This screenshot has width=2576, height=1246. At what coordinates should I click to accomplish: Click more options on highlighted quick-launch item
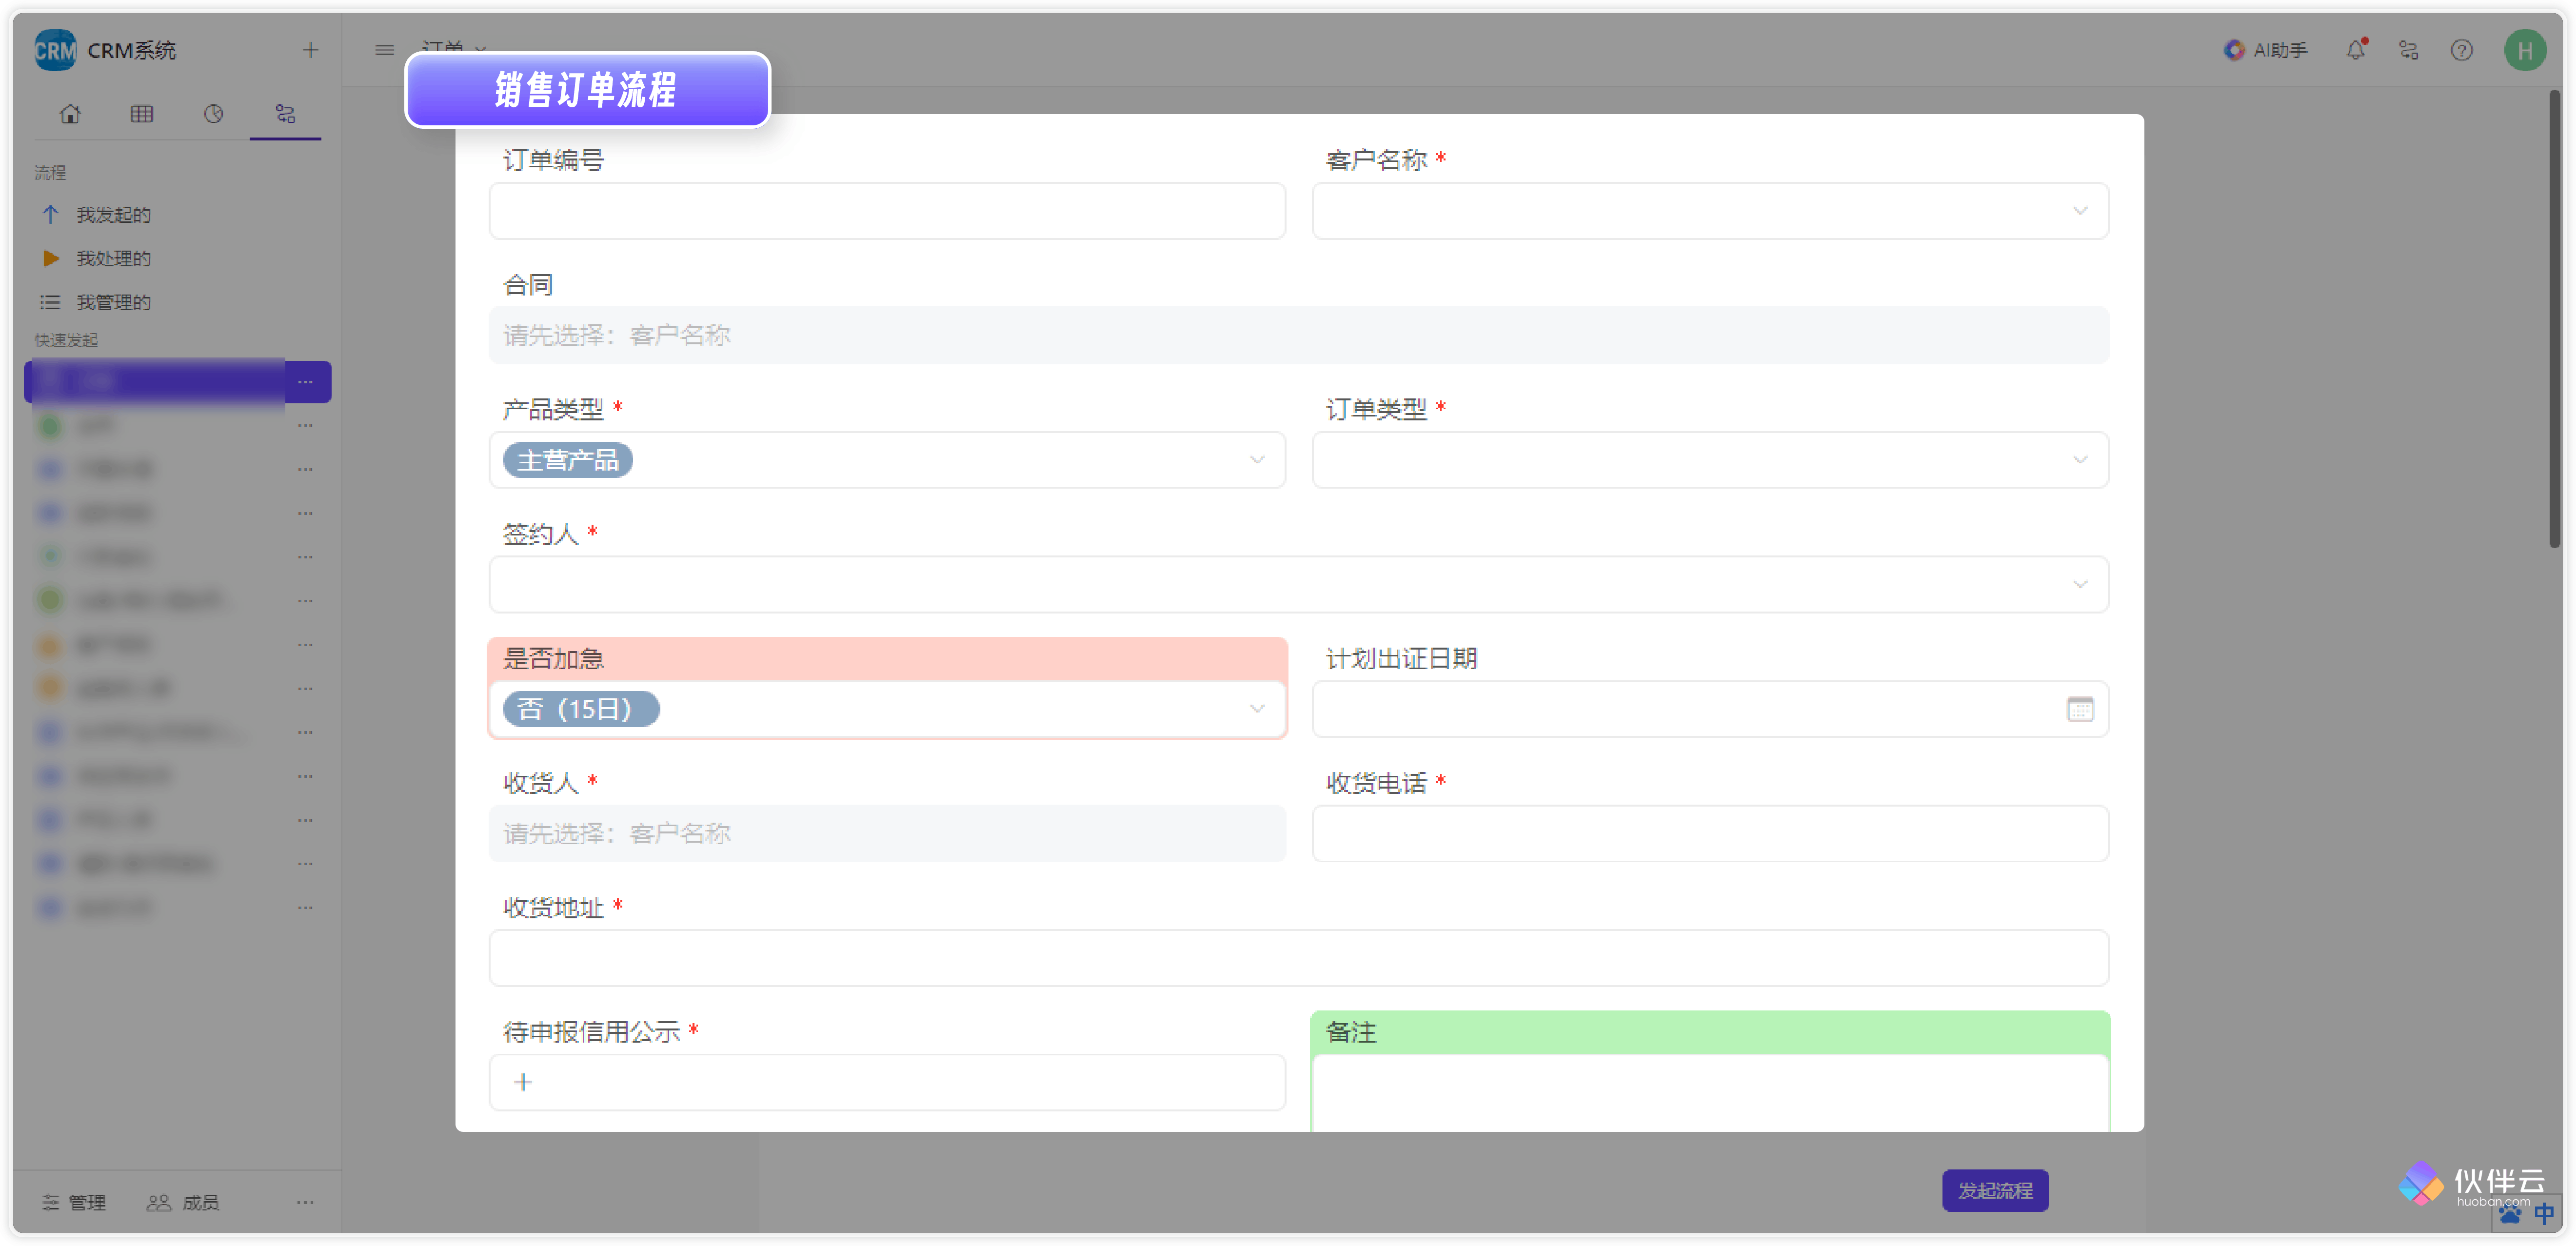(306, 382)
